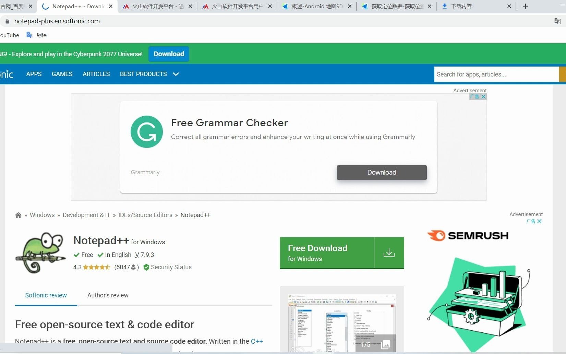This screenshot has height=354, width=566.
Task: Open the ARTICLES menu
Action: [x=96, y=74]
